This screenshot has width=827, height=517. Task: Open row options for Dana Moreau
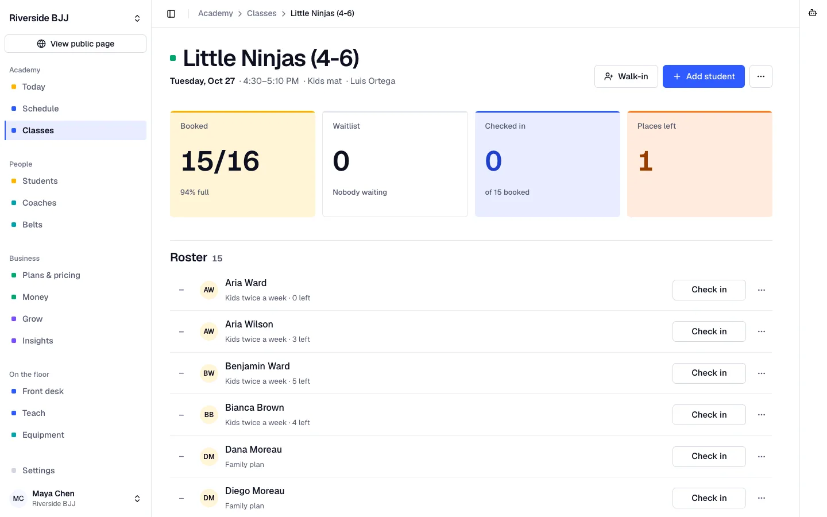point(762,457)
